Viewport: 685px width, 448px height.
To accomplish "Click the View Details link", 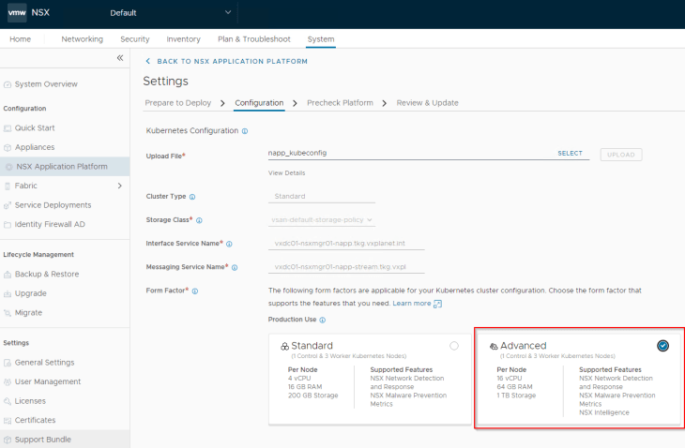I will [286, 173].
